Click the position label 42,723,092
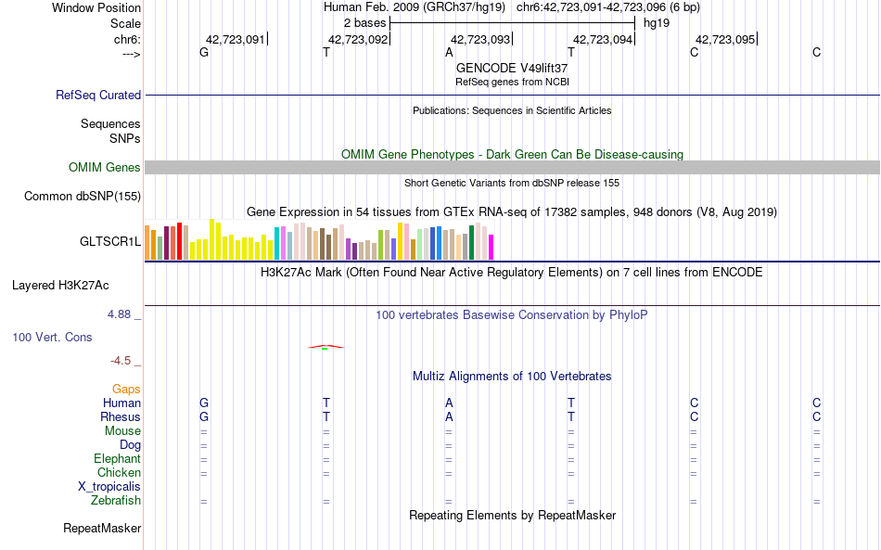This screenshot has width=881, height=550. pyautogui.click(x=357, y=40)
